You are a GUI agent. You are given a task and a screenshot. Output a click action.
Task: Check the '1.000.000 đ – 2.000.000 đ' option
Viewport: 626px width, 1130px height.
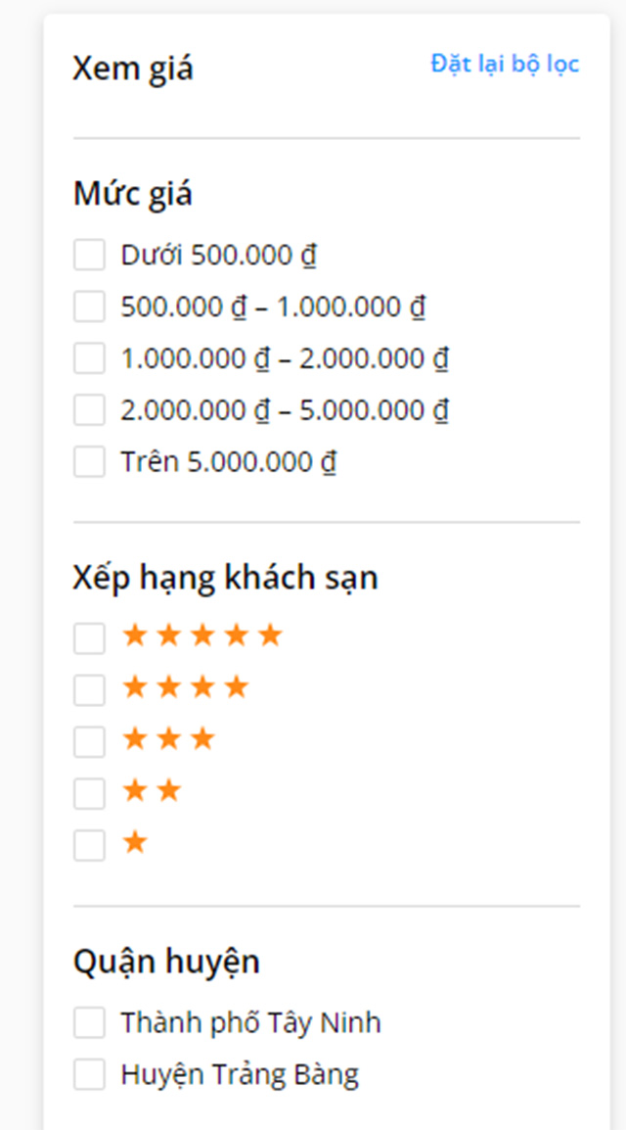89,358
